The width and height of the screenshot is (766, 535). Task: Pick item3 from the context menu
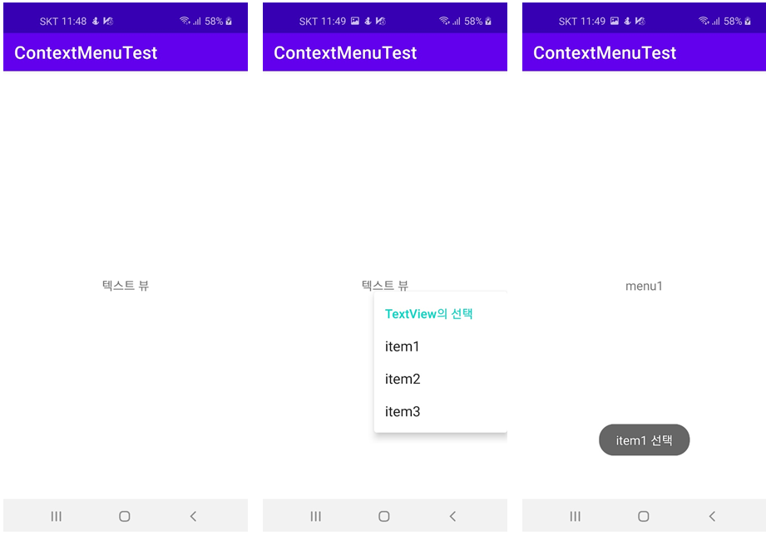pos(403,411)
